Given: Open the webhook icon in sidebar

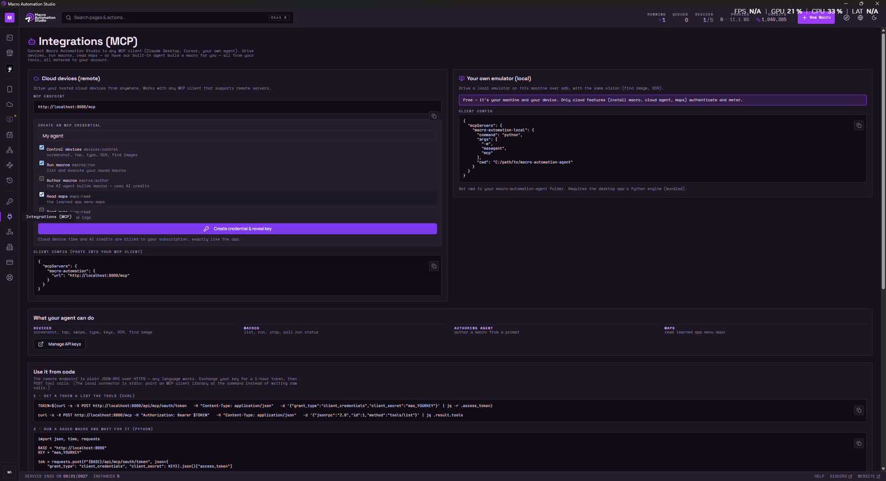Looking at the screenshot, I should (x=9, y=232).
